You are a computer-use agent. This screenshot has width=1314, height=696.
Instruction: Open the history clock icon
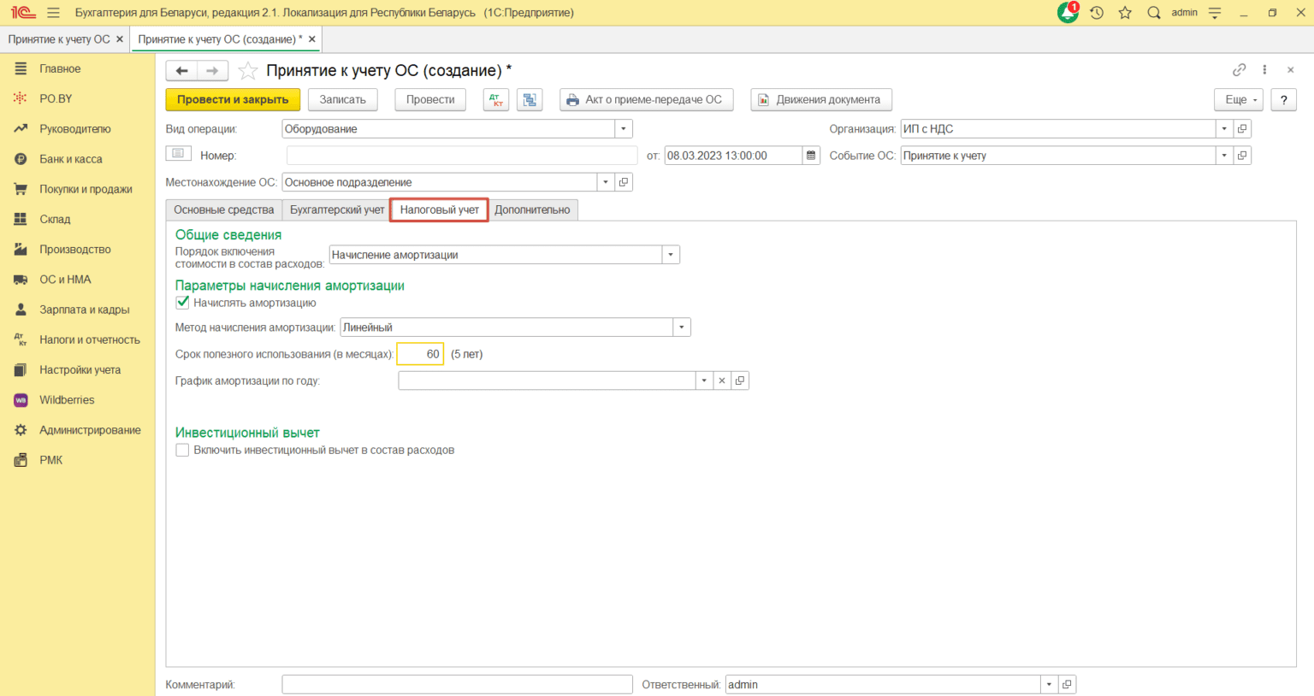(x=1097, y=13)
